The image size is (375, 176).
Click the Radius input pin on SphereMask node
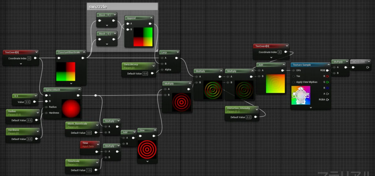point(46,107)
